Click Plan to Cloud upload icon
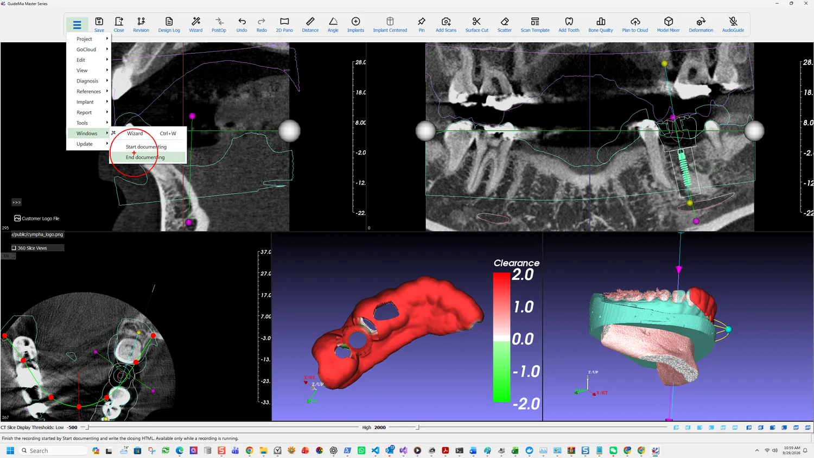814x458 pixels. pos(635,24)
